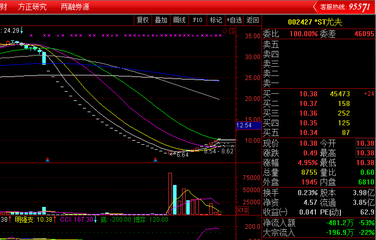Click the CCI: 167.30 indicator label

pos(76,219)
